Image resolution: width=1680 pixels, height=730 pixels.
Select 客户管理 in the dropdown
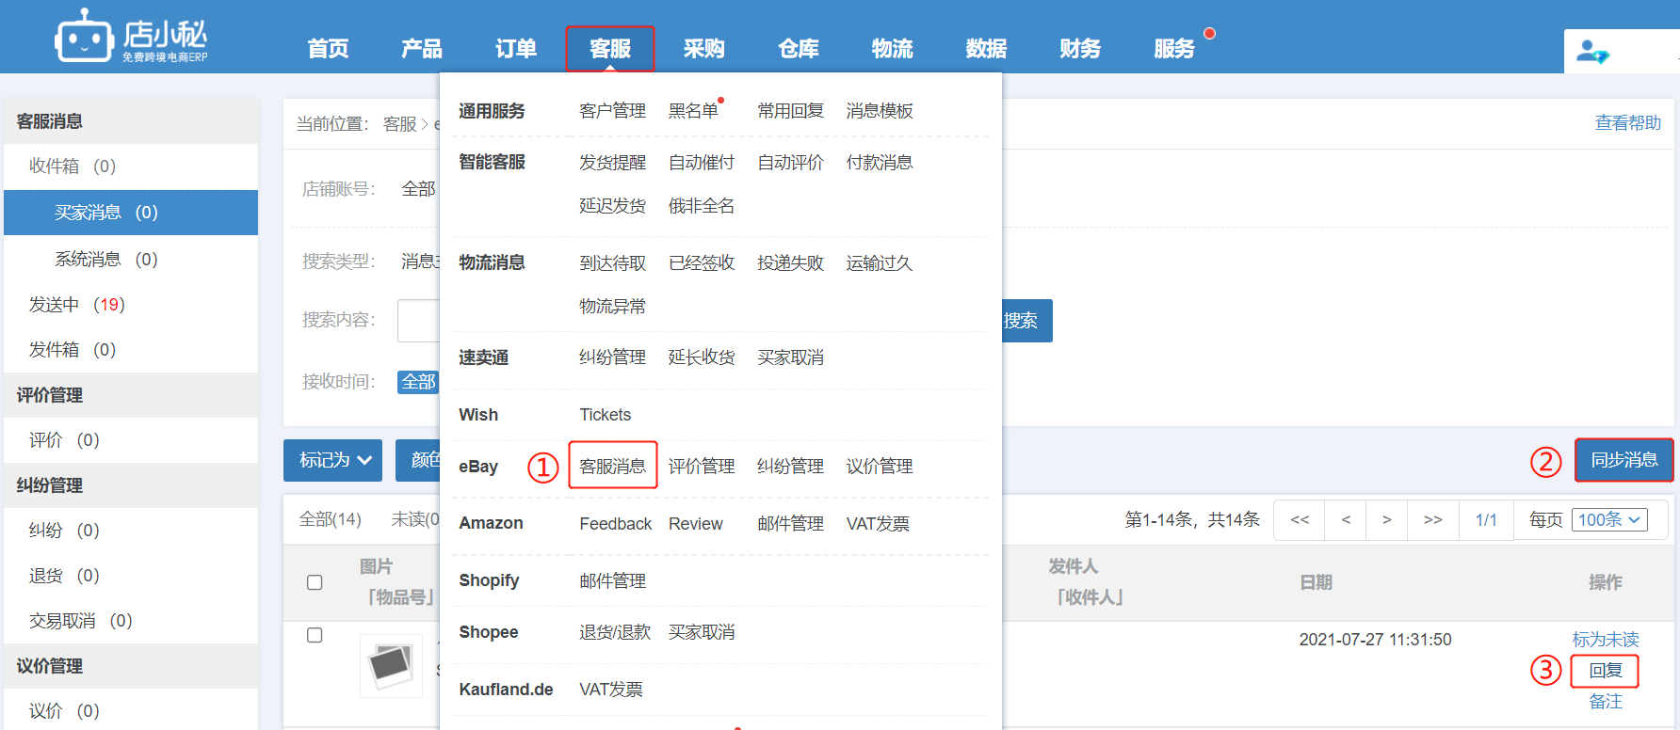(612, 111)
